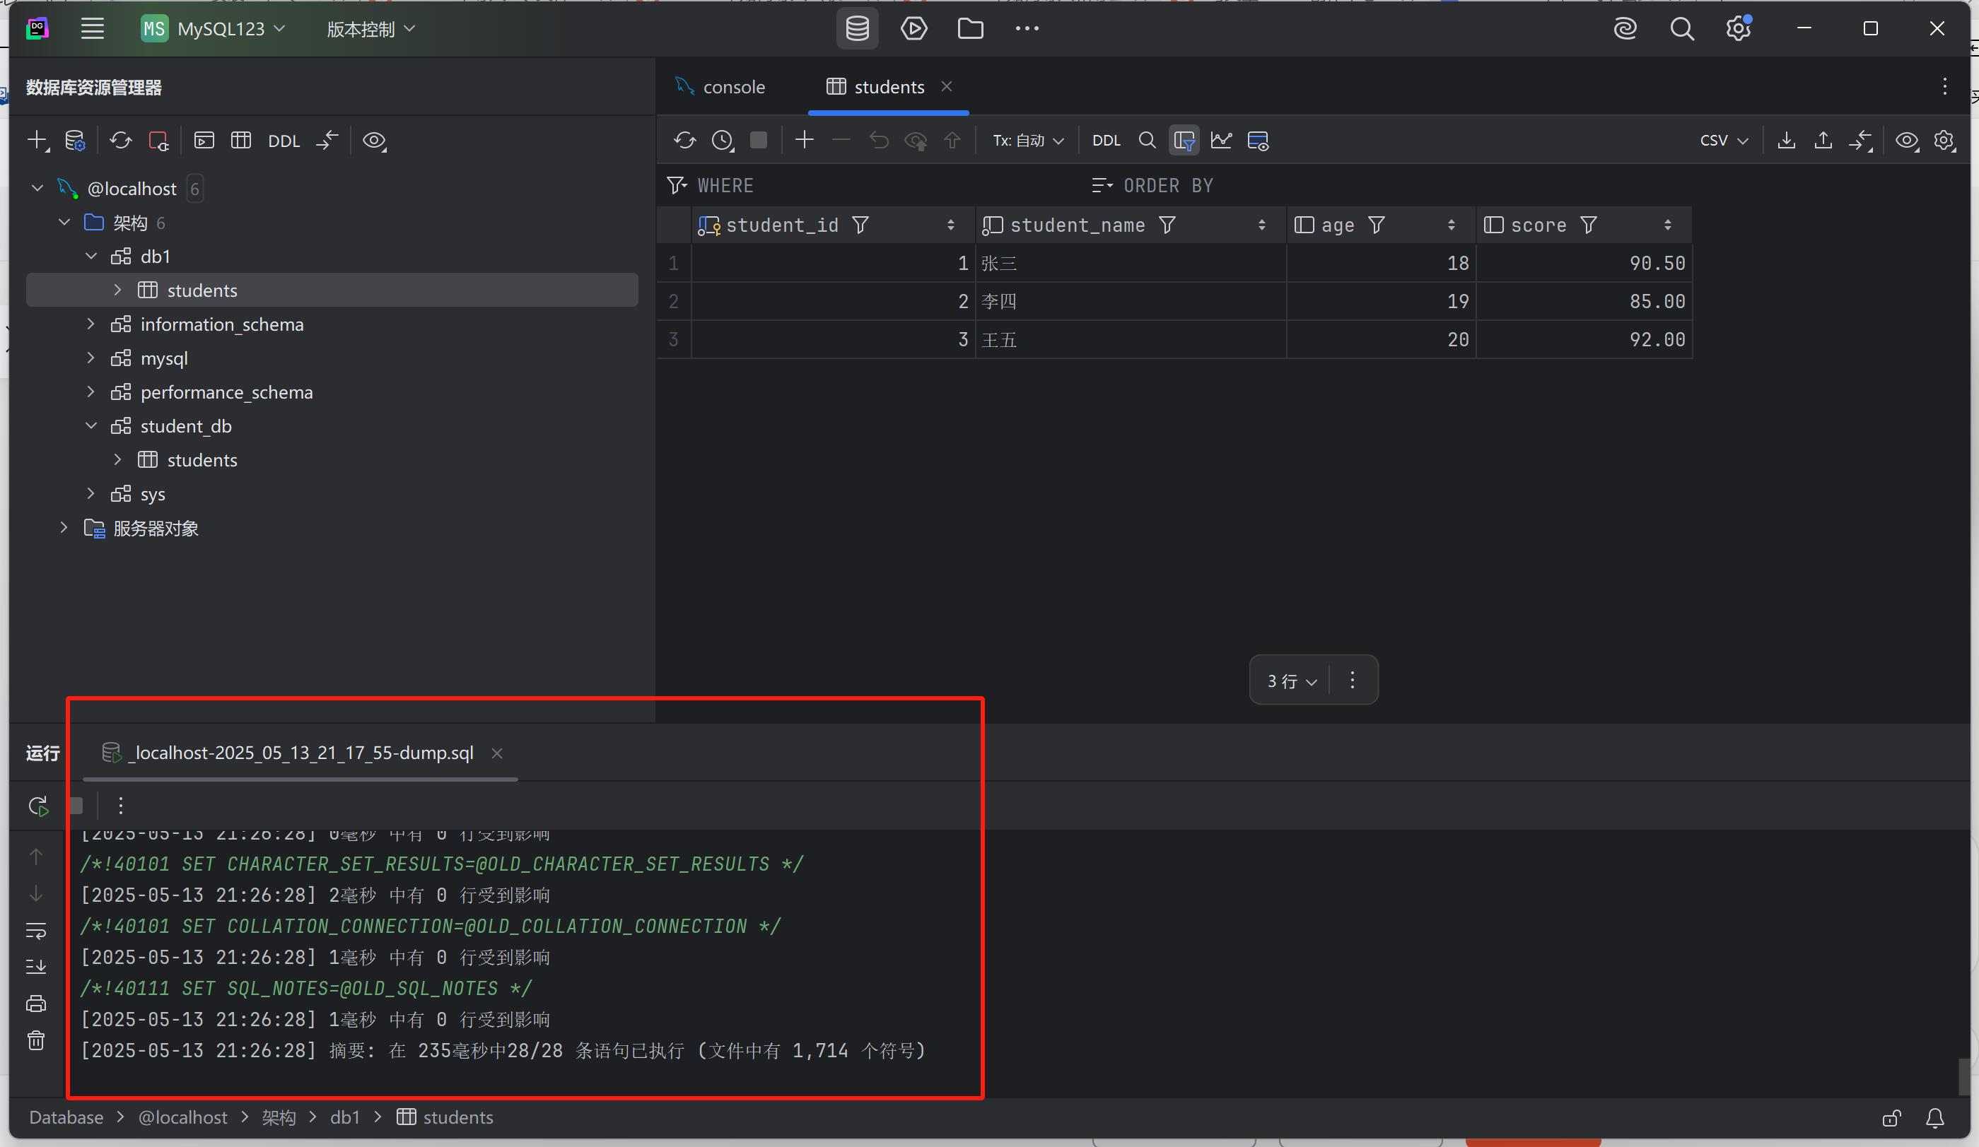Filter the score column

coord(1589,225)
